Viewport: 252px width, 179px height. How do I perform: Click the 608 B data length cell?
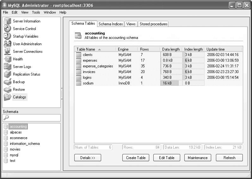(x=171, y=55)
